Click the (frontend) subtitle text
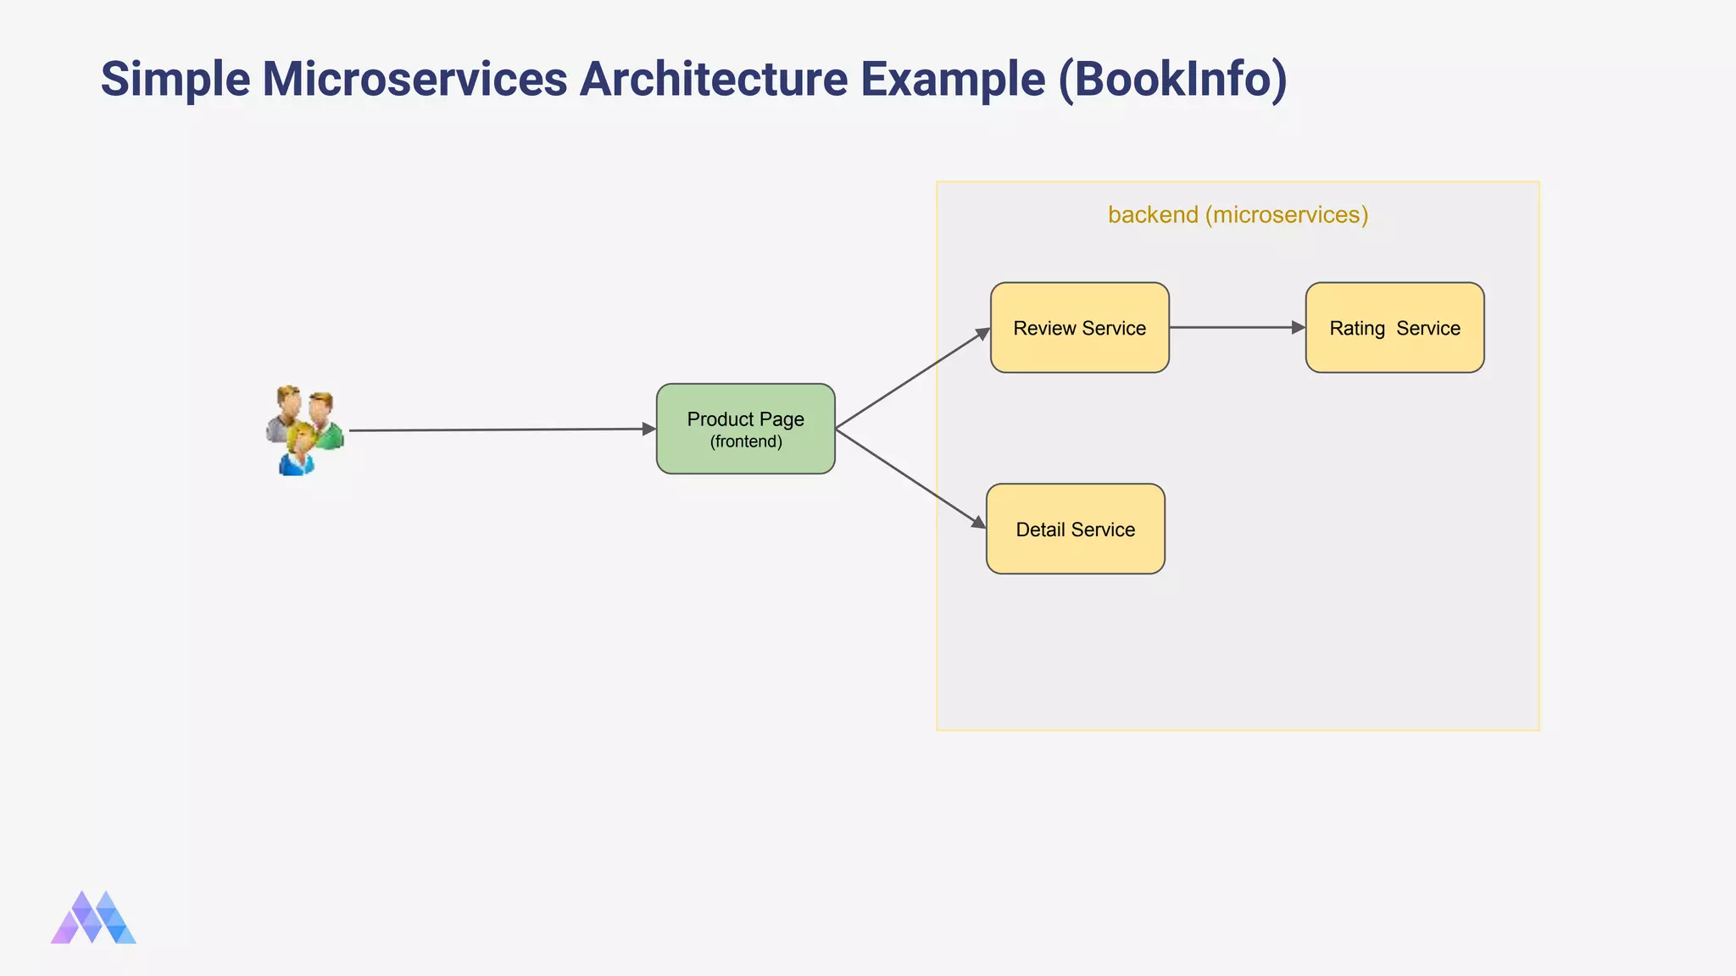 [746, 441]
